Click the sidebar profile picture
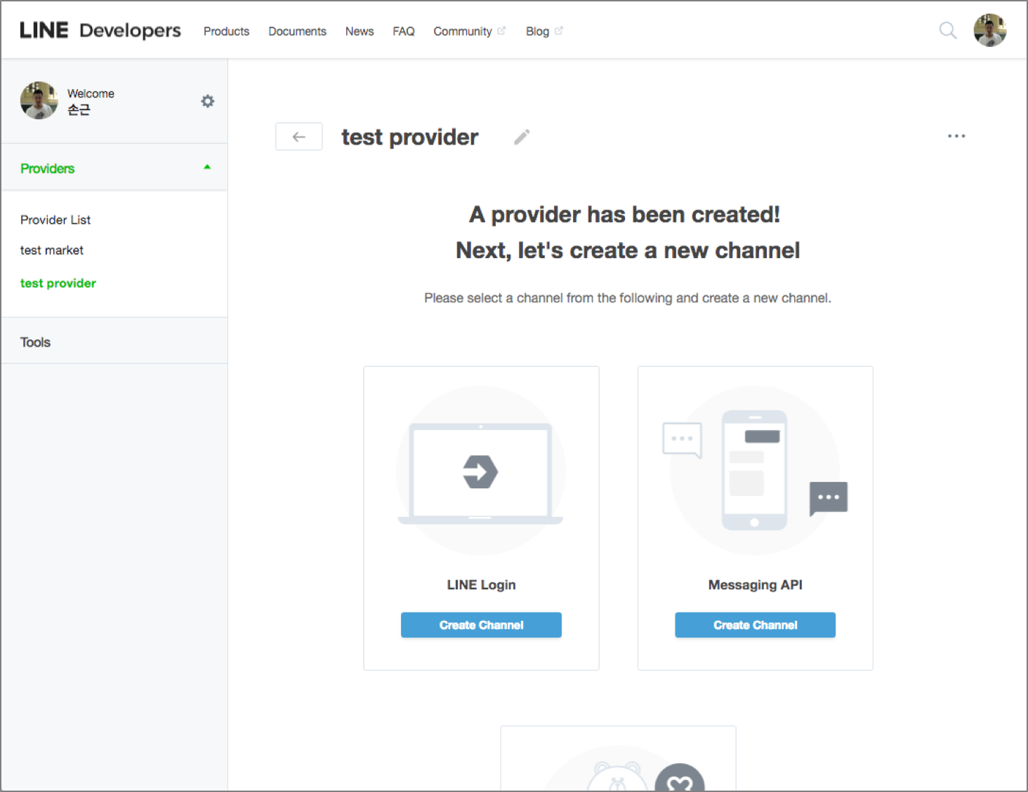 pos(39,100)
